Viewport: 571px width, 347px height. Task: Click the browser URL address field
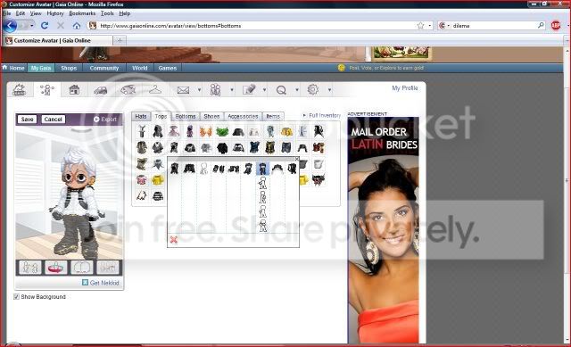point(255,26)
